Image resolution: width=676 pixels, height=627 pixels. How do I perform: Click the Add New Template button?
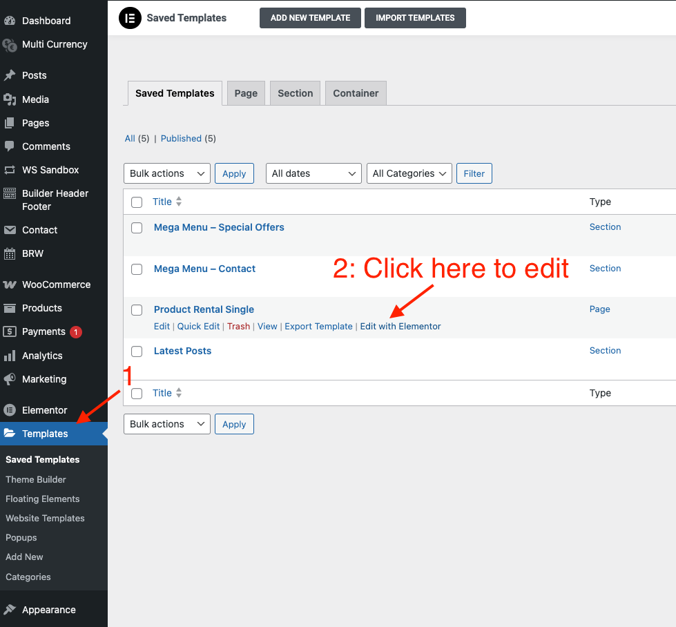pyautogui.click(x=310, y=18)
